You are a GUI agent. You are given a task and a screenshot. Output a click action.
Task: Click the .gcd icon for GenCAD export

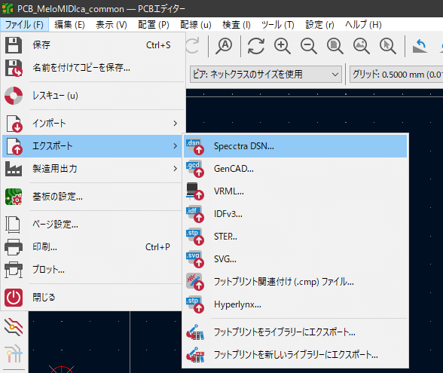point(195,169)
